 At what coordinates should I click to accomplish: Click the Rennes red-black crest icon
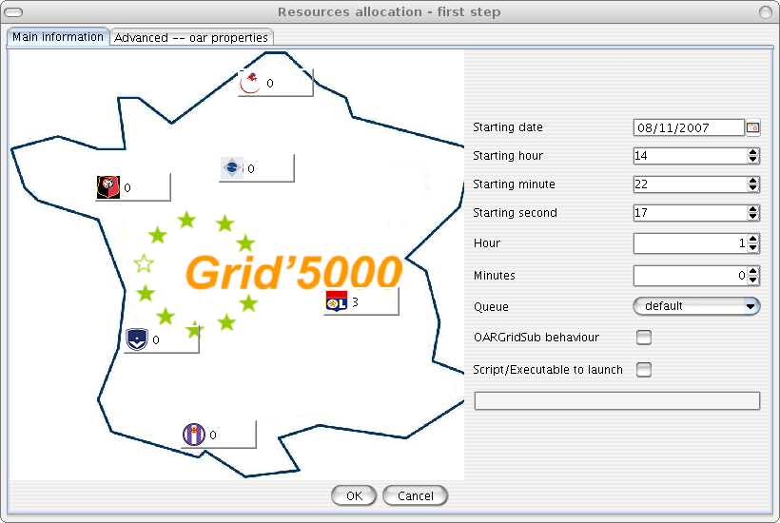pos(107,187)
